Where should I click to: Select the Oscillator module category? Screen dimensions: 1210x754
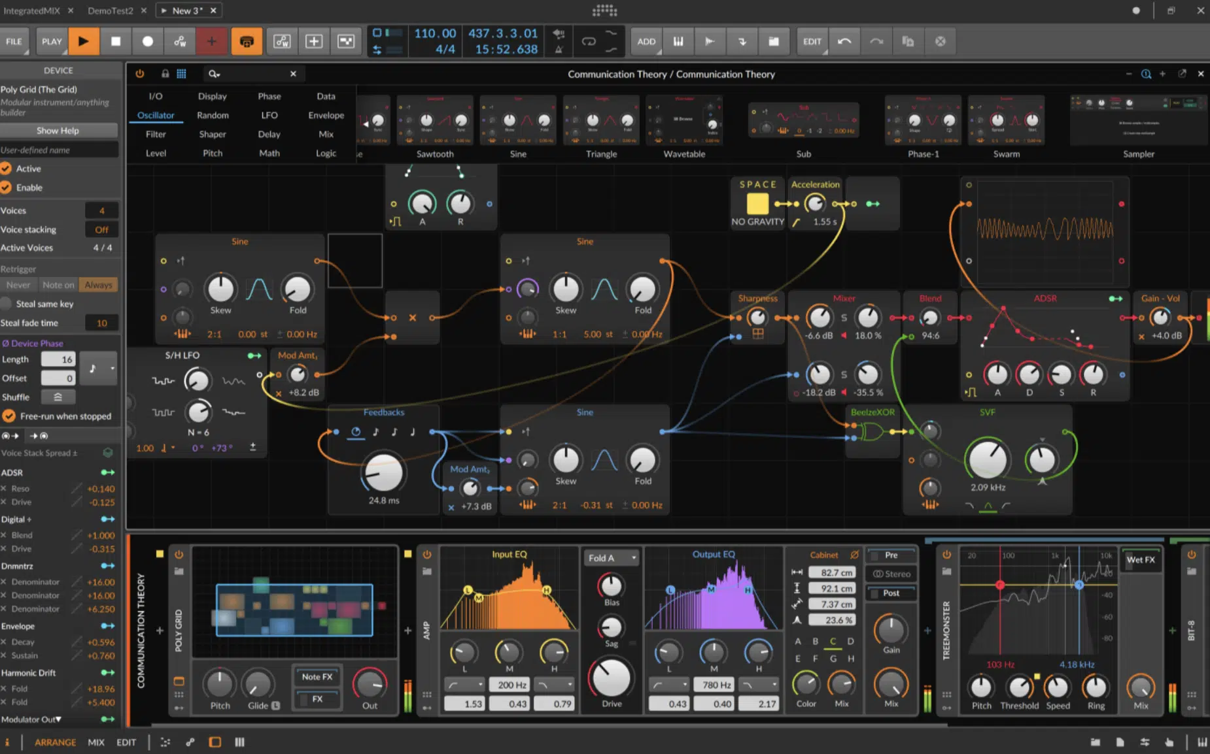[156, 115]
